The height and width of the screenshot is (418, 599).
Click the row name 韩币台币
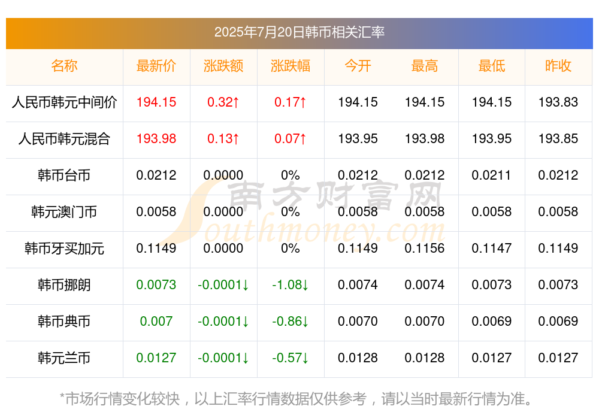[64, 175]
